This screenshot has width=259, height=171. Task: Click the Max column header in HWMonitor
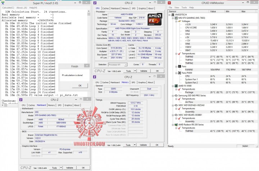tap(248, 12)
